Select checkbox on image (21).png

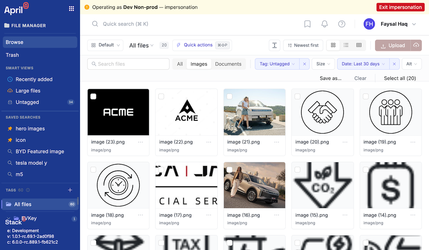[x=230, y=96]
